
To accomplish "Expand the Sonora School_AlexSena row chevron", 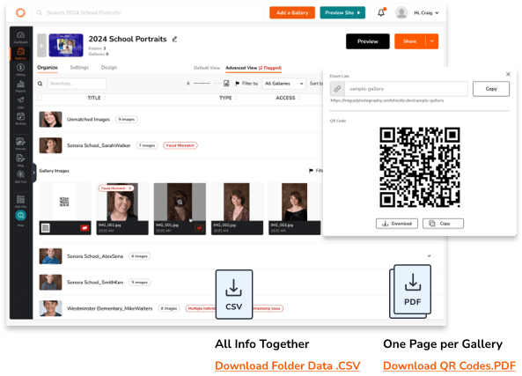I will 429,256.
